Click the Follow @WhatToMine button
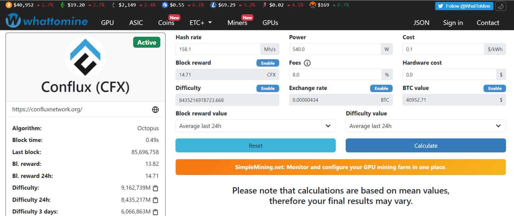This screenshot has width=514, height=216. 464,6
